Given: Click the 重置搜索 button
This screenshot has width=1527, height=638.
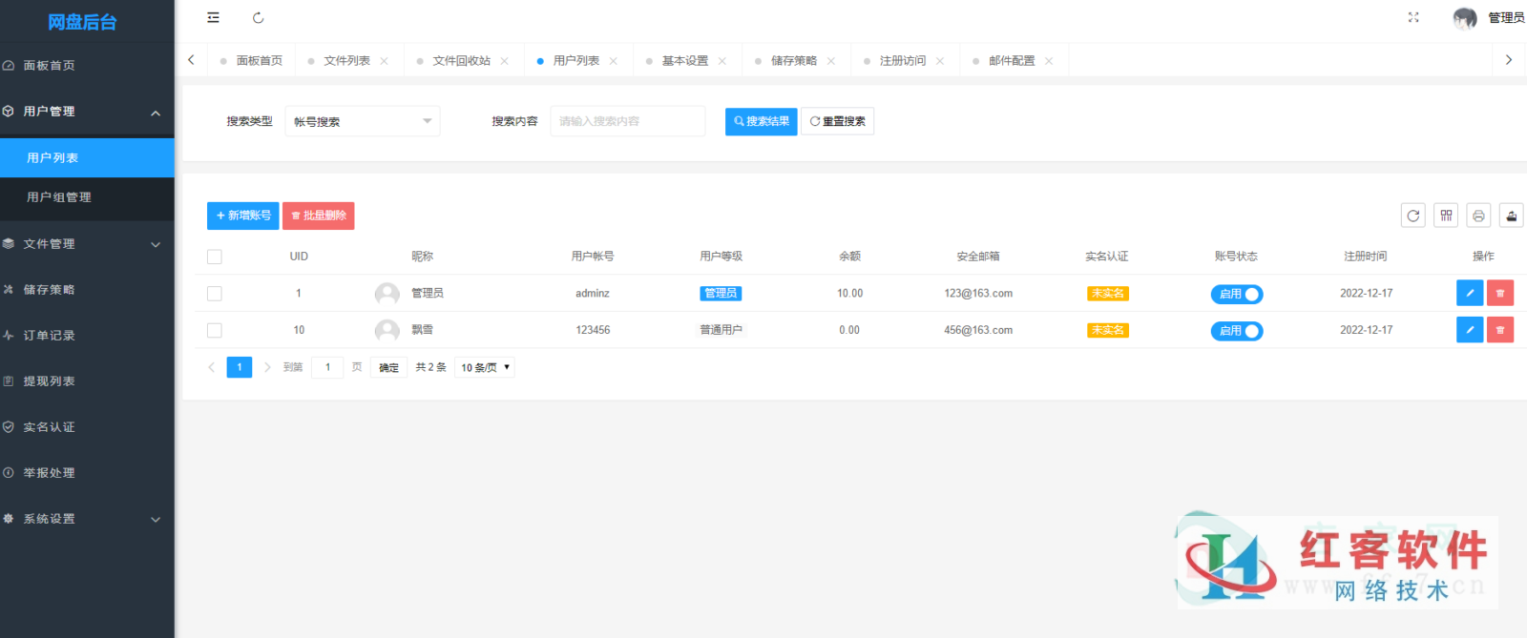Looking at the screenshot, I should pos(837,121).
